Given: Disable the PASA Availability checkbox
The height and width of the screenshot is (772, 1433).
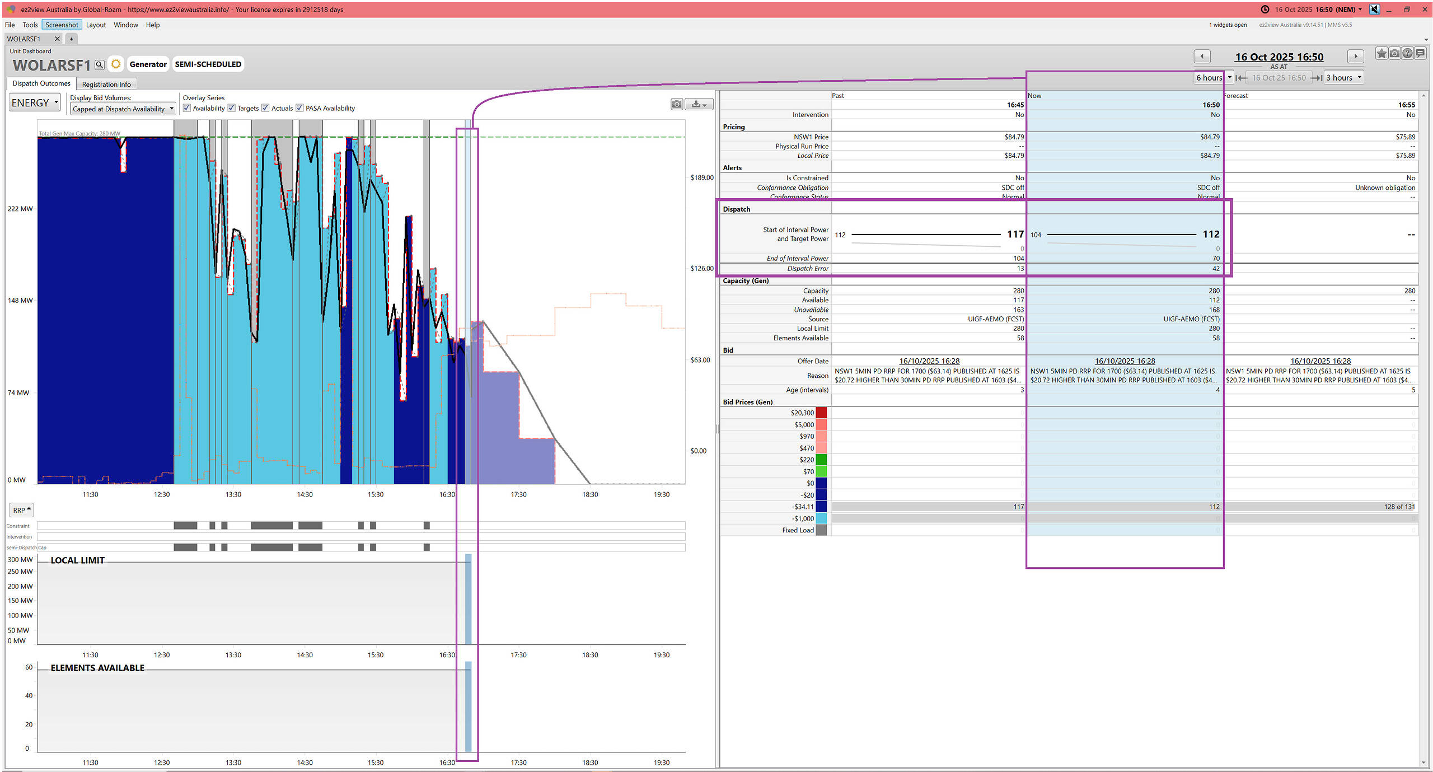Looking at the screenshot, I should pos(300,108).
